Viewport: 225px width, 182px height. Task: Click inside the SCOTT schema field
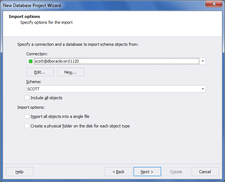110,89
